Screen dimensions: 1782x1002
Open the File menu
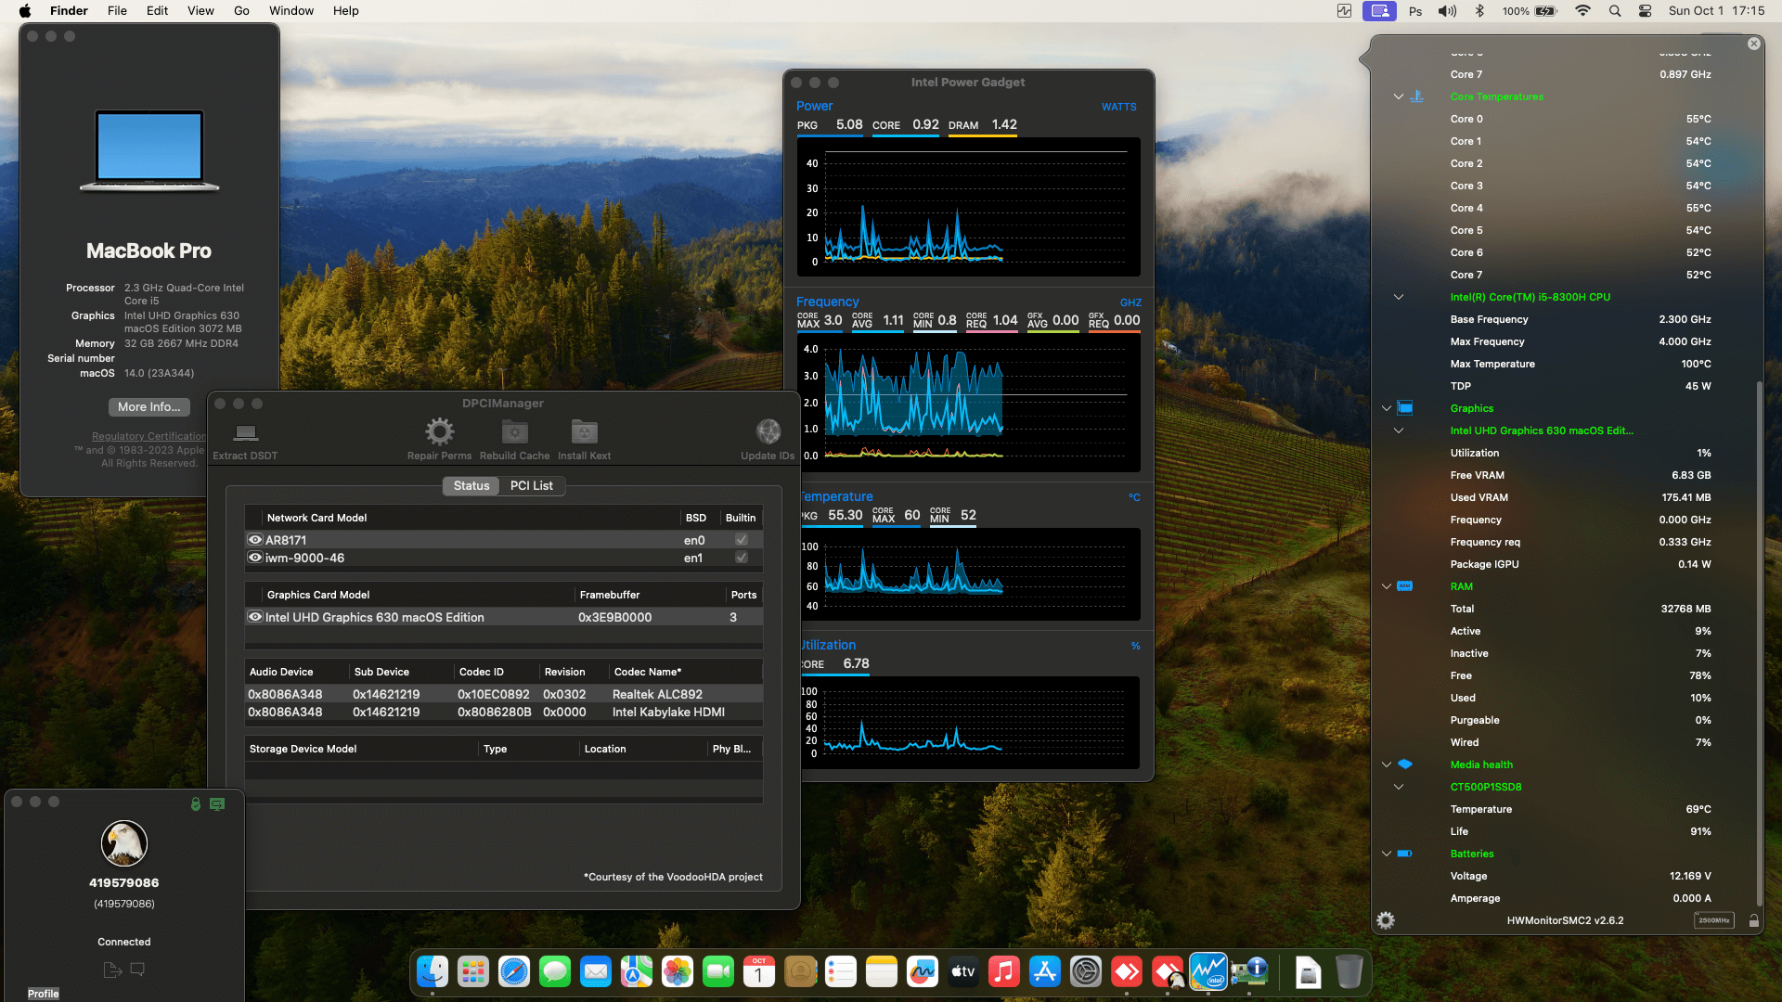(117, 11)
